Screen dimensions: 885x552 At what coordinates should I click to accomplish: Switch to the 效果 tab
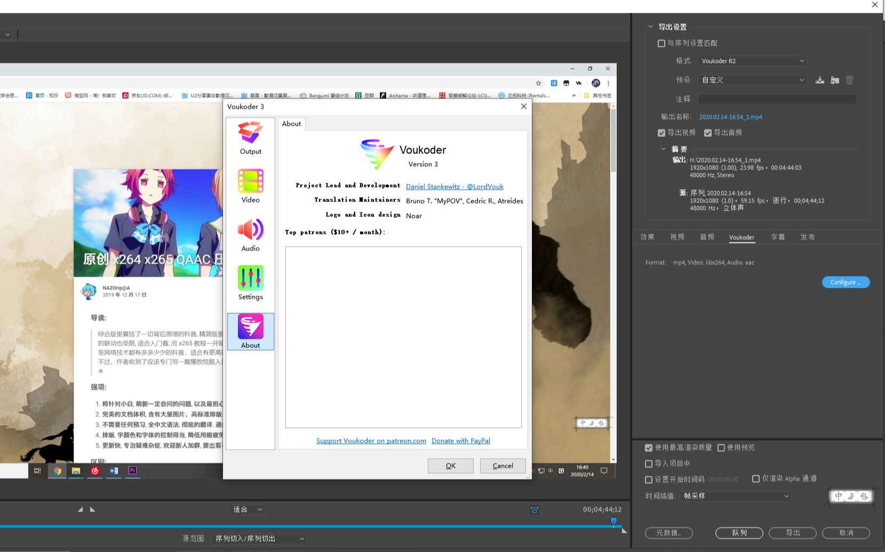pyautogui.click(x=647, y=237)
